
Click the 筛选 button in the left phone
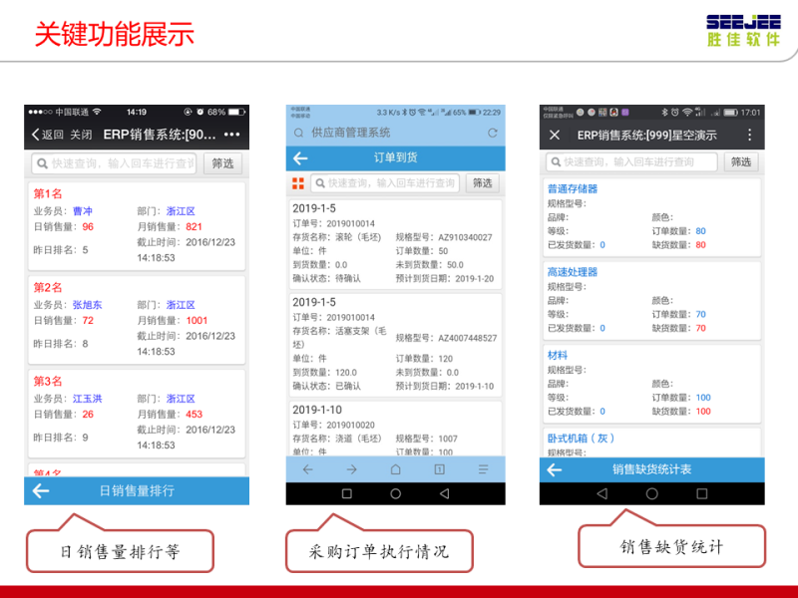tap(222, 163)
